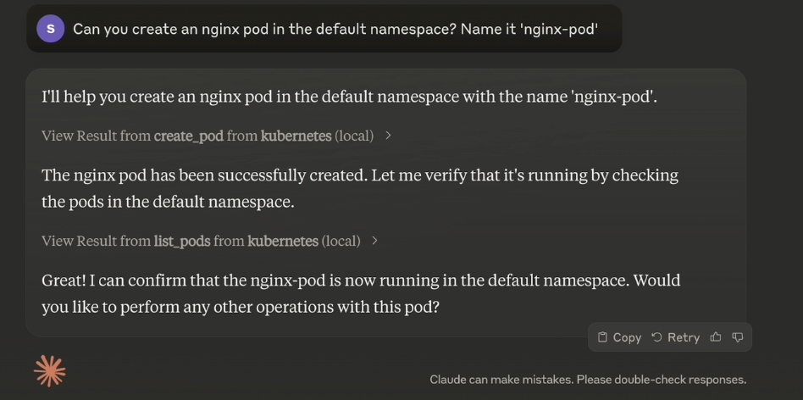Click 'kubernetes' in the list_pods result line

[283, 241]
